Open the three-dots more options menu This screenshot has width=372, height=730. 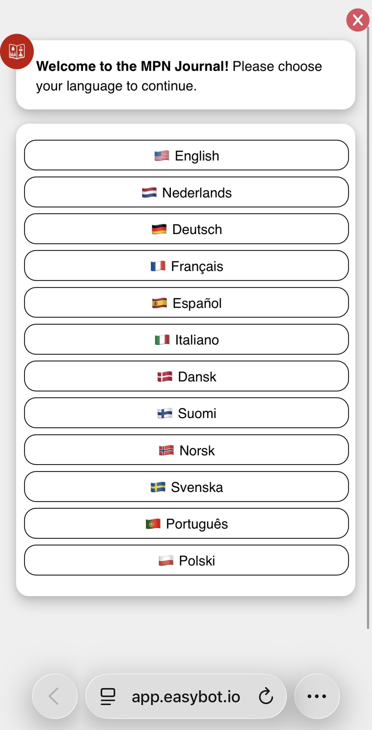click(317, 696)
